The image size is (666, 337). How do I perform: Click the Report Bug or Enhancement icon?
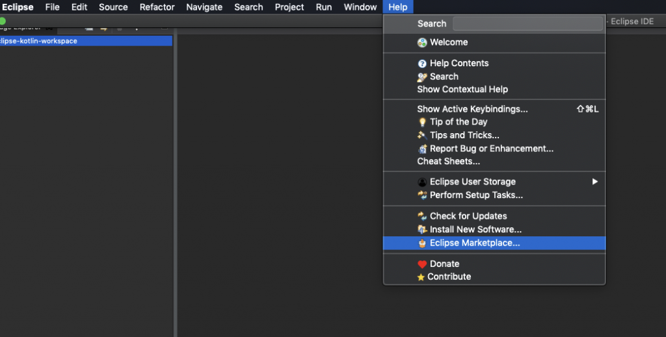click(422, 149)
